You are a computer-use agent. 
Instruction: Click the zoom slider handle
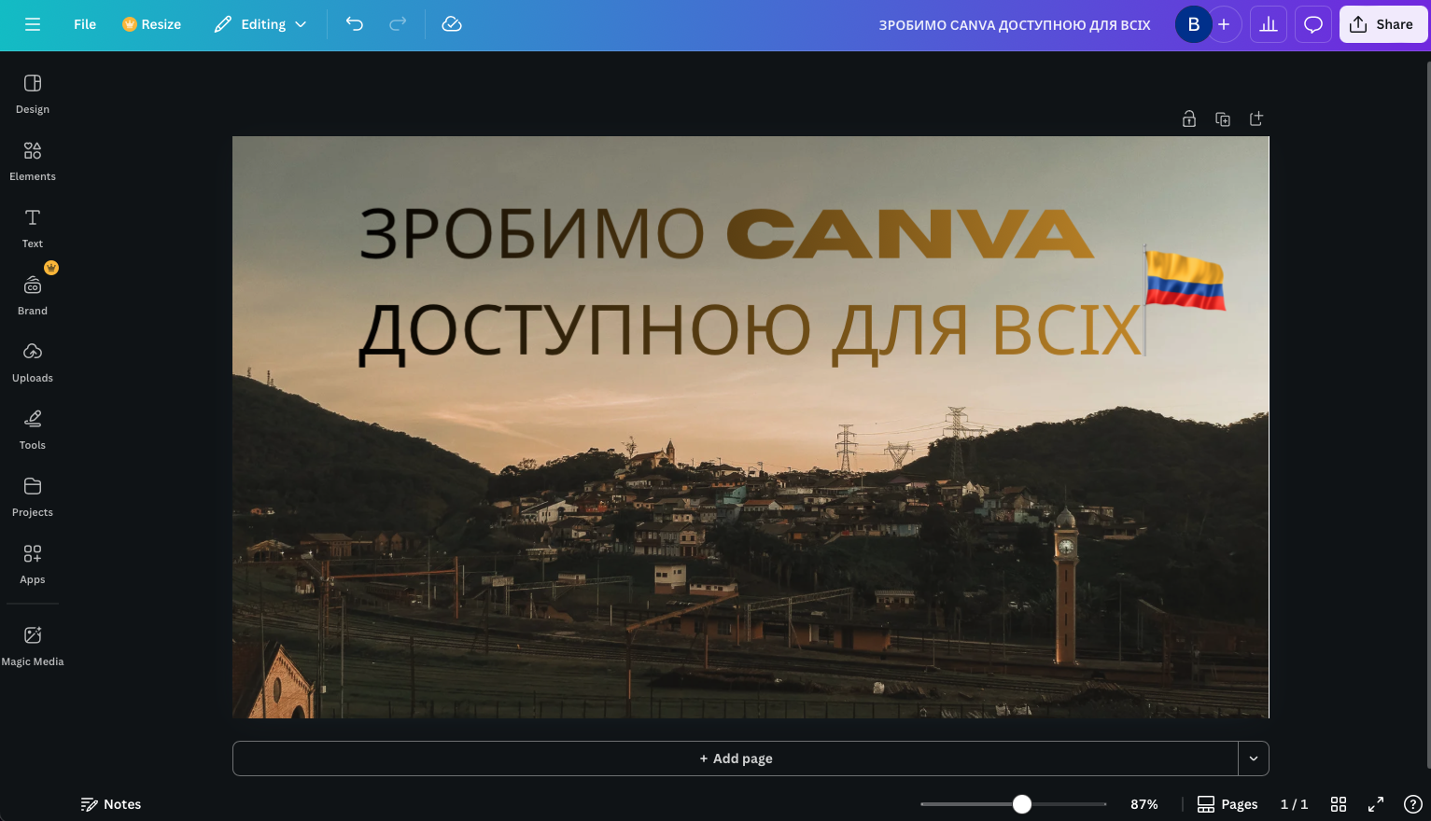pyautogui.click(x=1022, y=804)
